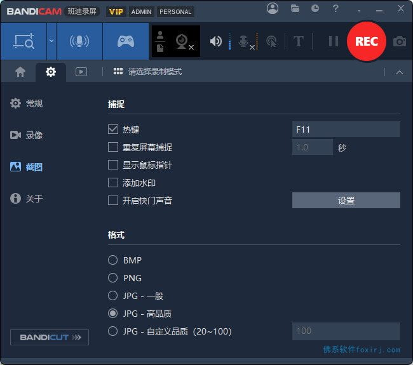Image resolution: width=413 pixels, height=365 pixels.
Task: Open help question mark icon
Action: point(335,8)
